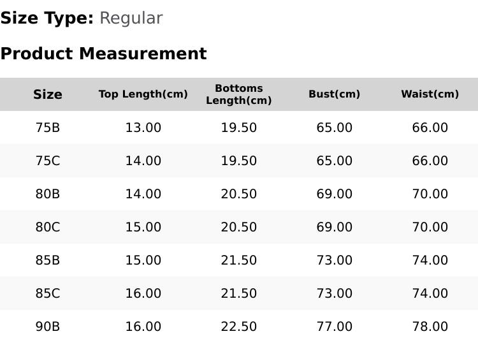Viewport: 478px width, 343px height.
Task: Click the Waist(cm) column header
Action: click(430, 94)
